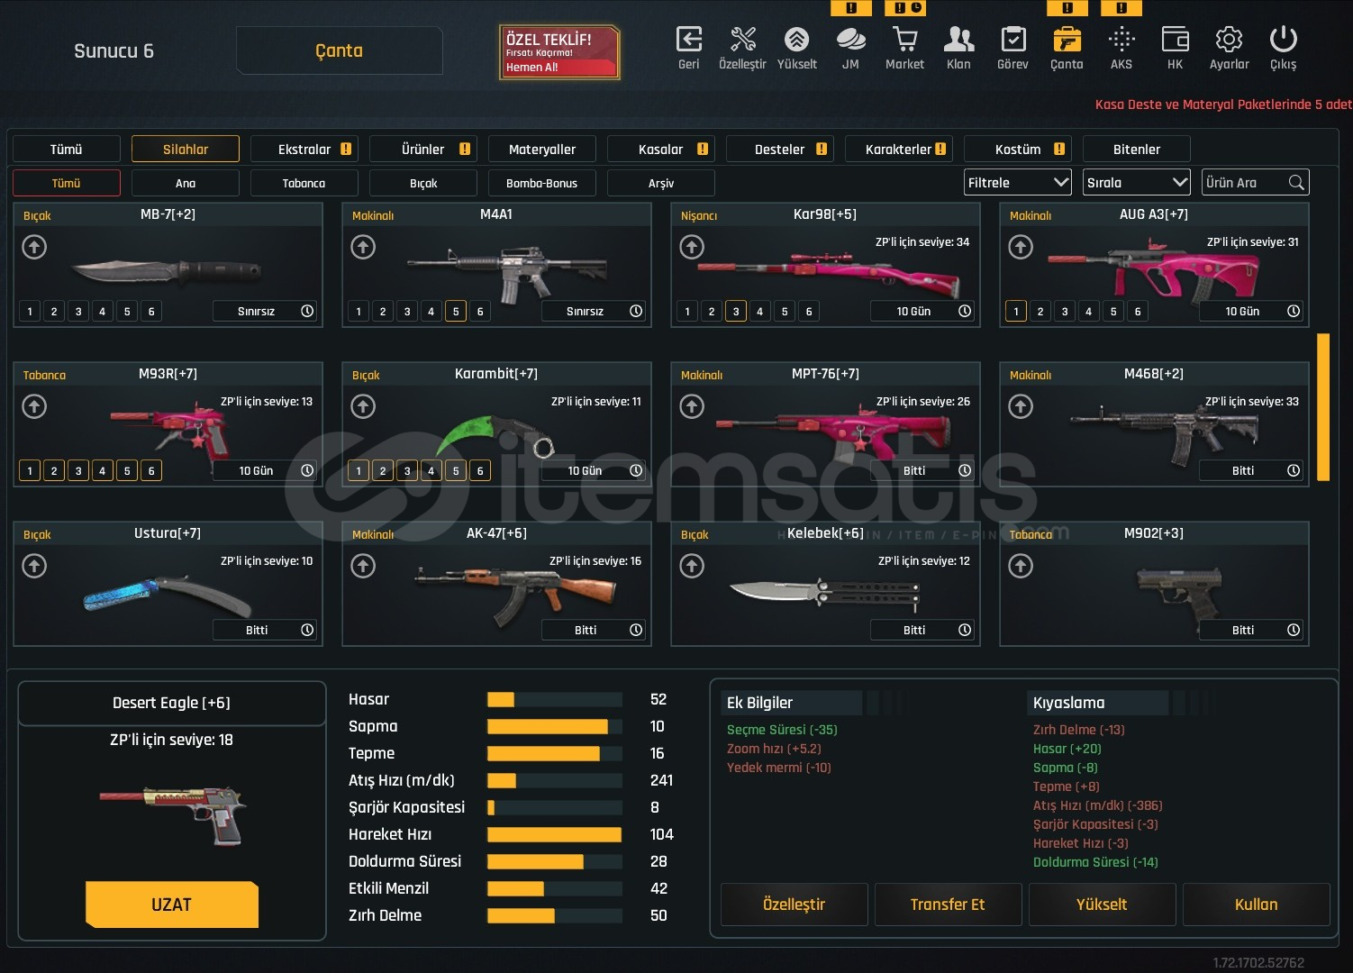This screenshot has width=1353, height=973.
Task: Select the Bıçak weapon filter
Action: pos(423,183)
